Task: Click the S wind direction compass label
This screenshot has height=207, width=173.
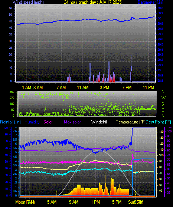Action: (163, 104)
